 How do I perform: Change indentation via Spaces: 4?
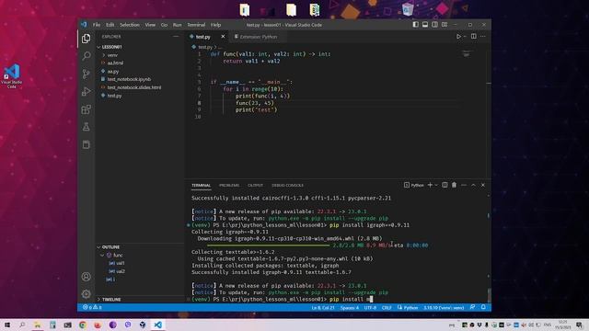point(350,307)
